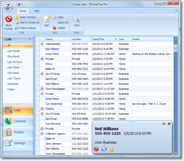
Task: Open Contact from the ribbon
Action: (x=26, y=17)
